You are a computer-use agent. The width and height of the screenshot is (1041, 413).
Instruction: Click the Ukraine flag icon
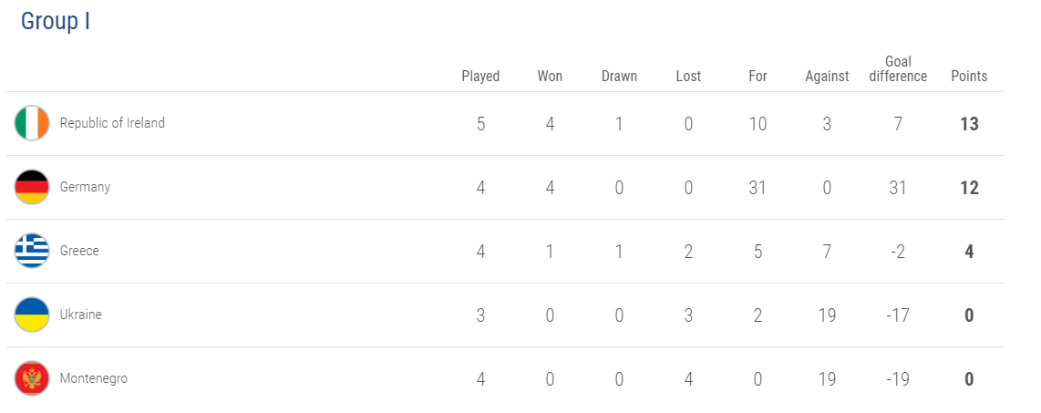pos(32,315)
